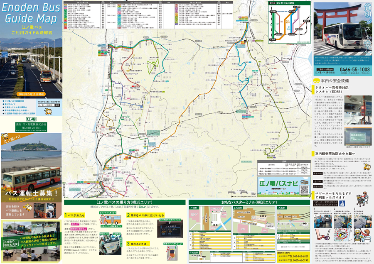Click the QR code in 江ノ電バスナビ banner
This screenshot has height=264, width=374.
[304, 190]
